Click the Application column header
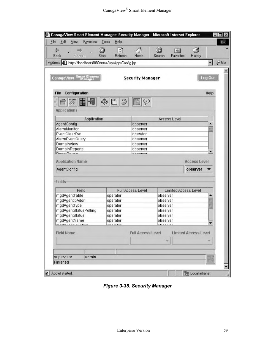This screenshot has height=346, width=267. 94,119
